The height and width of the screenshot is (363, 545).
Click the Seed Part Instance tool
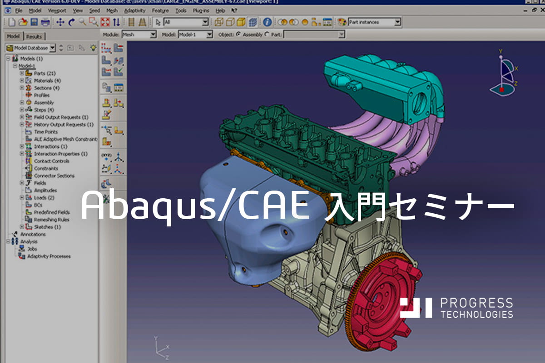[106, 48]
